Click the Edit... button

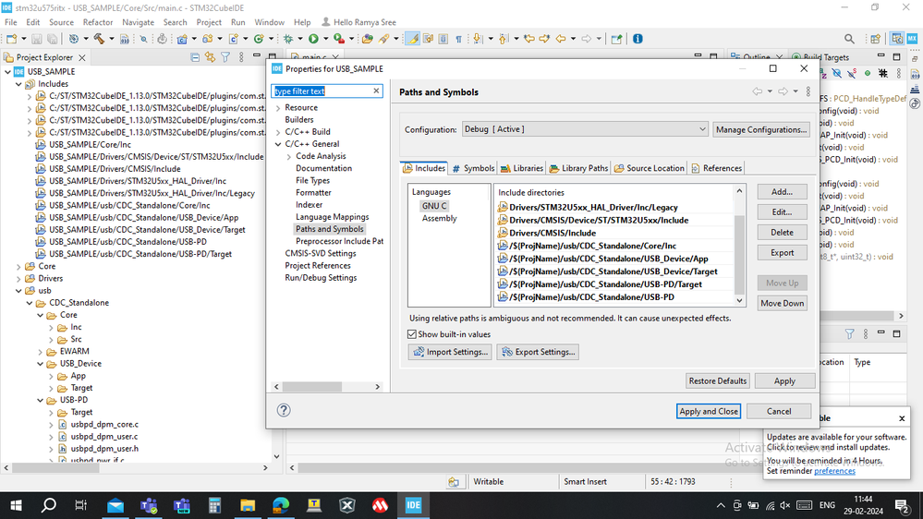pyautogui.click(x=782, y=211)
